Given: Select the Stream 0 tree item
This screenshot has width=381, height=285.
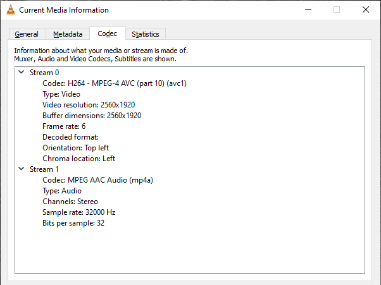Looking at the screenshot, I should click(44, 73).
